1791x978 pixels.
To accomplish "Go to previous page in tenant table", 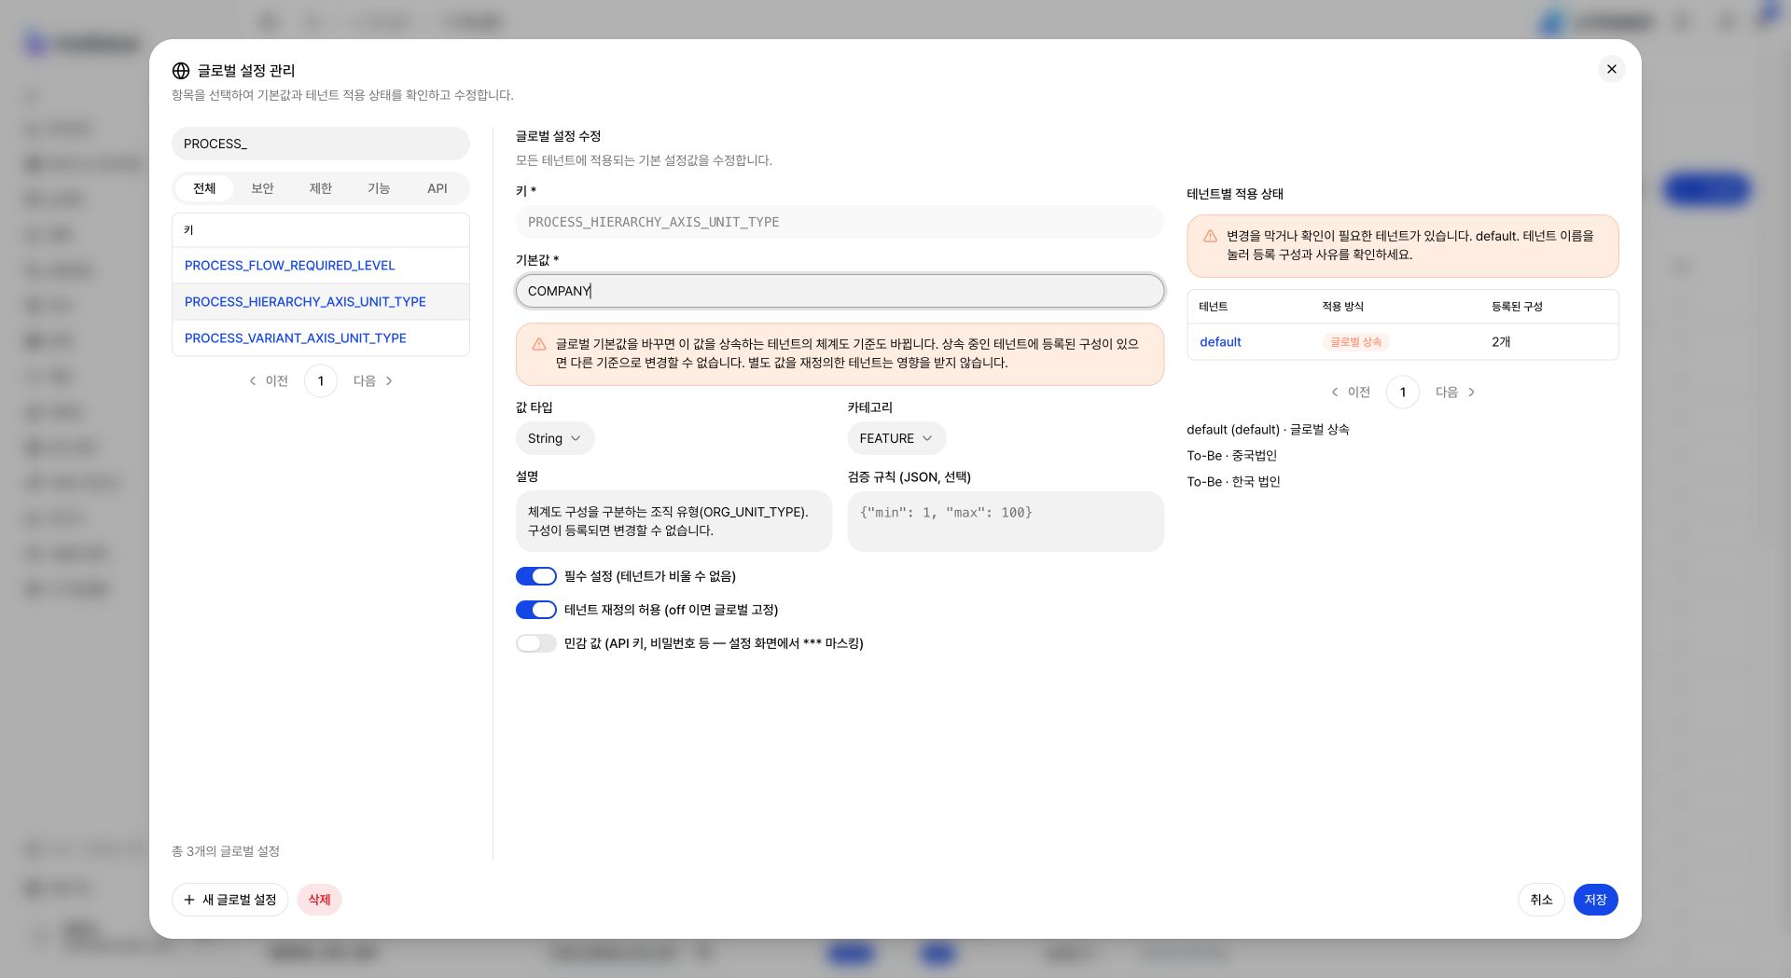I will [1351, 392].
